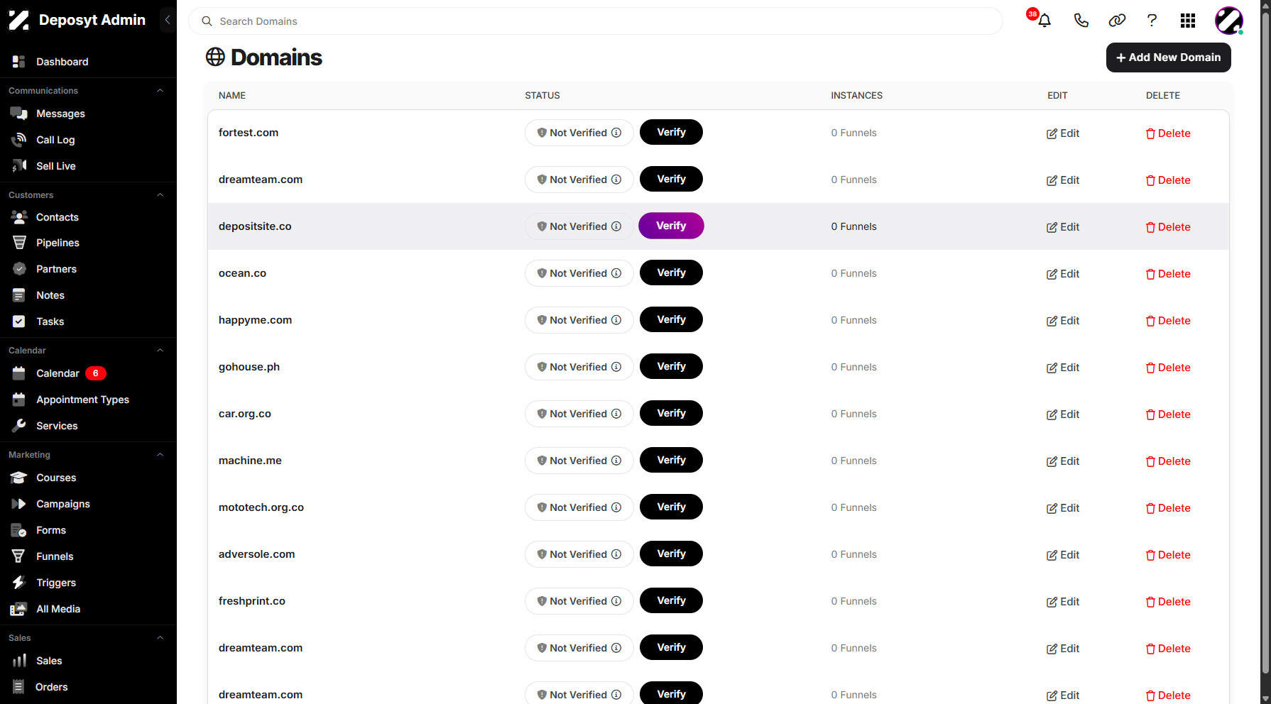Viewport: 1271px width, 704px height.
Task: Open the user profile avatar
Action: click(1229, 21)
